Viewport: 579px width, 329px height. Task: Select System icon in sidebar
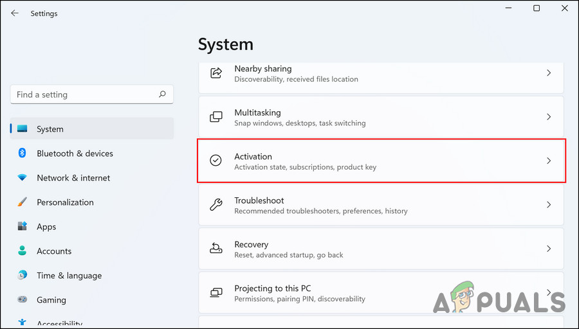(x=22, y=129)
